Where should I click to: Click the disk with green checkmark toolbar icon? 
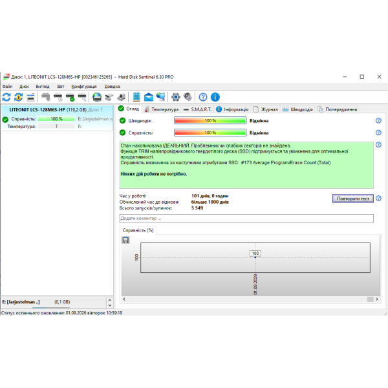click(70, 97)
